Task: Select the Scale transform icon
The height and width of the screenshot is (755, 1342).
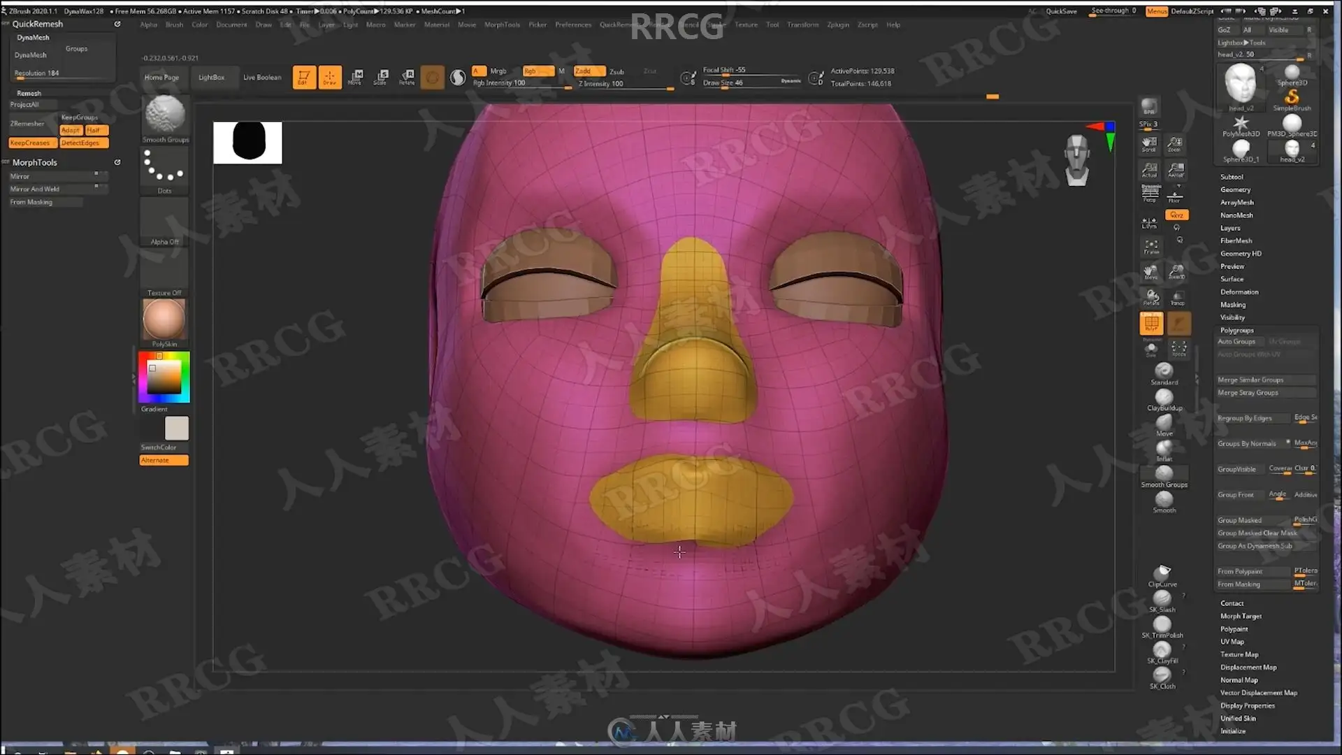Action: (x=381, y=77)
